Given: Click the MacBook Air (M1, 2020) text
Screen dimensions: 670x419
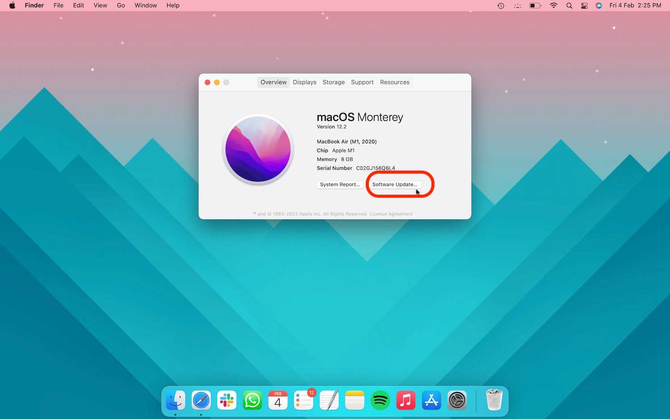Looking at the screenshot, I should (x=347, y=142).
